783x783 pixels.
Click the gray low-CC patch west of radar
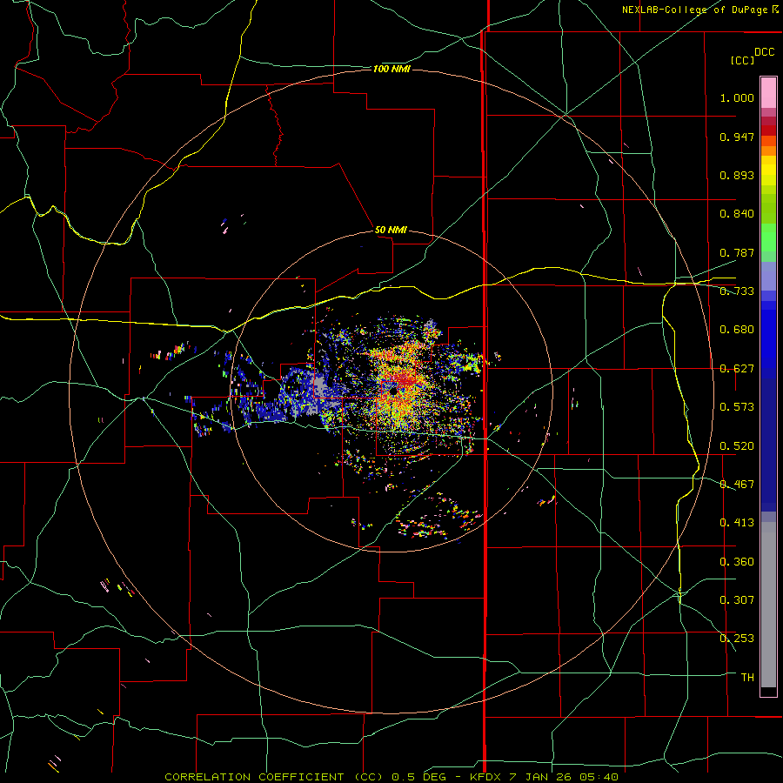coord(318,385)
